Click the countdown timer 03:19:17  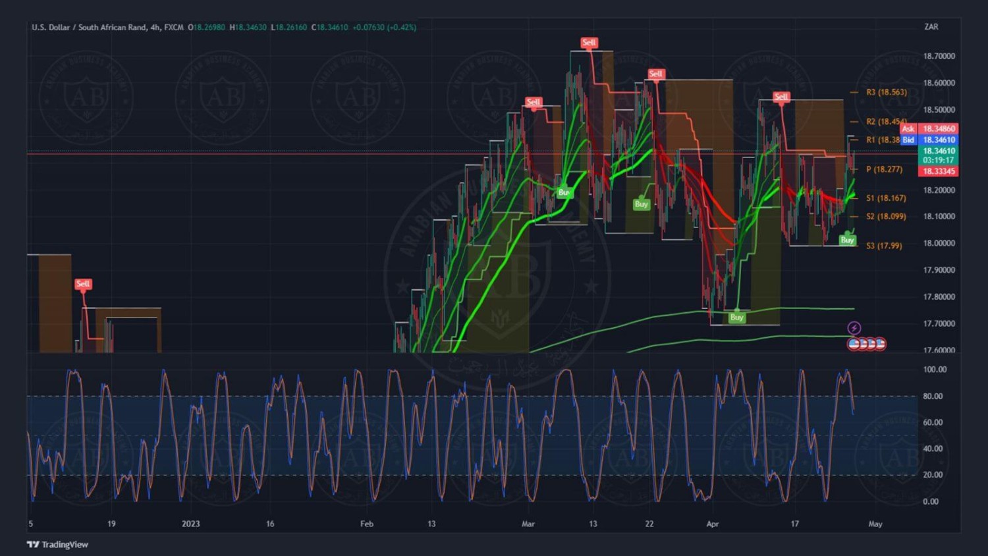939,160
